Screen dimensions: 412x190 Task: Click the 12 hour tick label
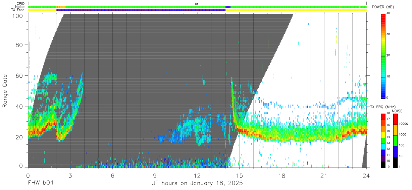[197, 175]
